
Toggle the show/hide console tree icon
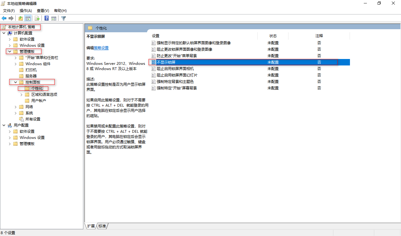[x=28, y=18]
